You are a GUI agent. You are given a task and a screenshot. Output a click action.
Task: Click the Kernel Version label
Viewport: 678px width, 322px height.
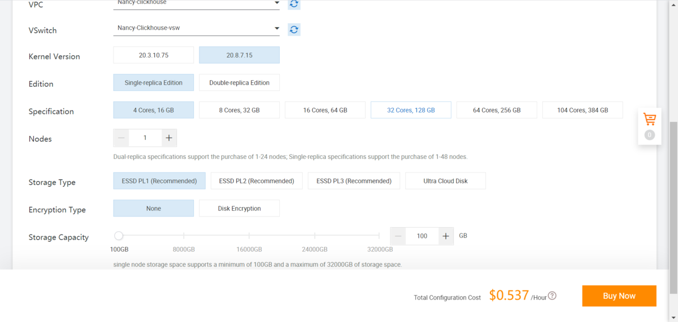click(54, 56)
